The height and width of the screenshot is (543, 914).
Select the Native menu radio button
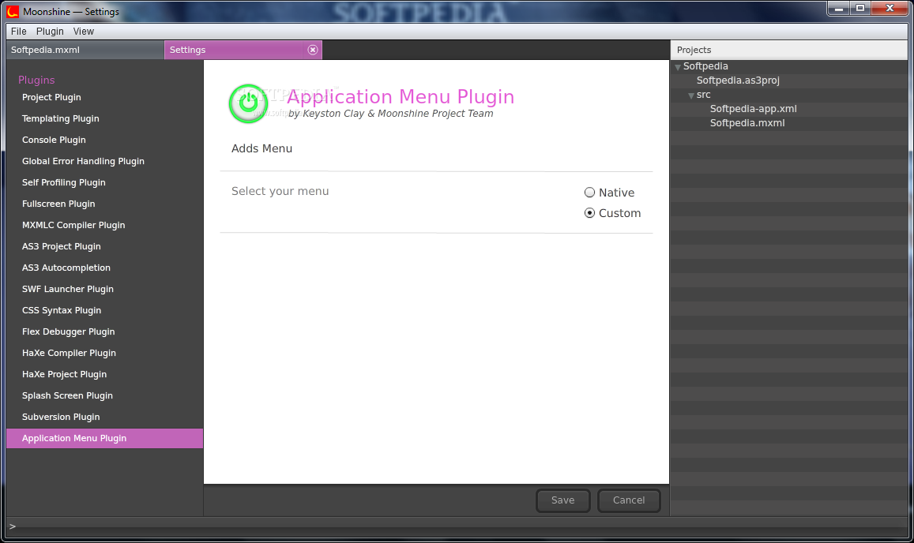coord(589,193)
